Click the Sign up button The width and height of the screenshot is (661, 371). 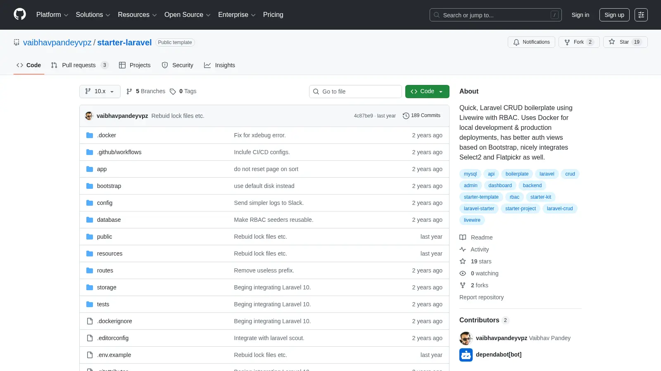click(x=614, y=15)
